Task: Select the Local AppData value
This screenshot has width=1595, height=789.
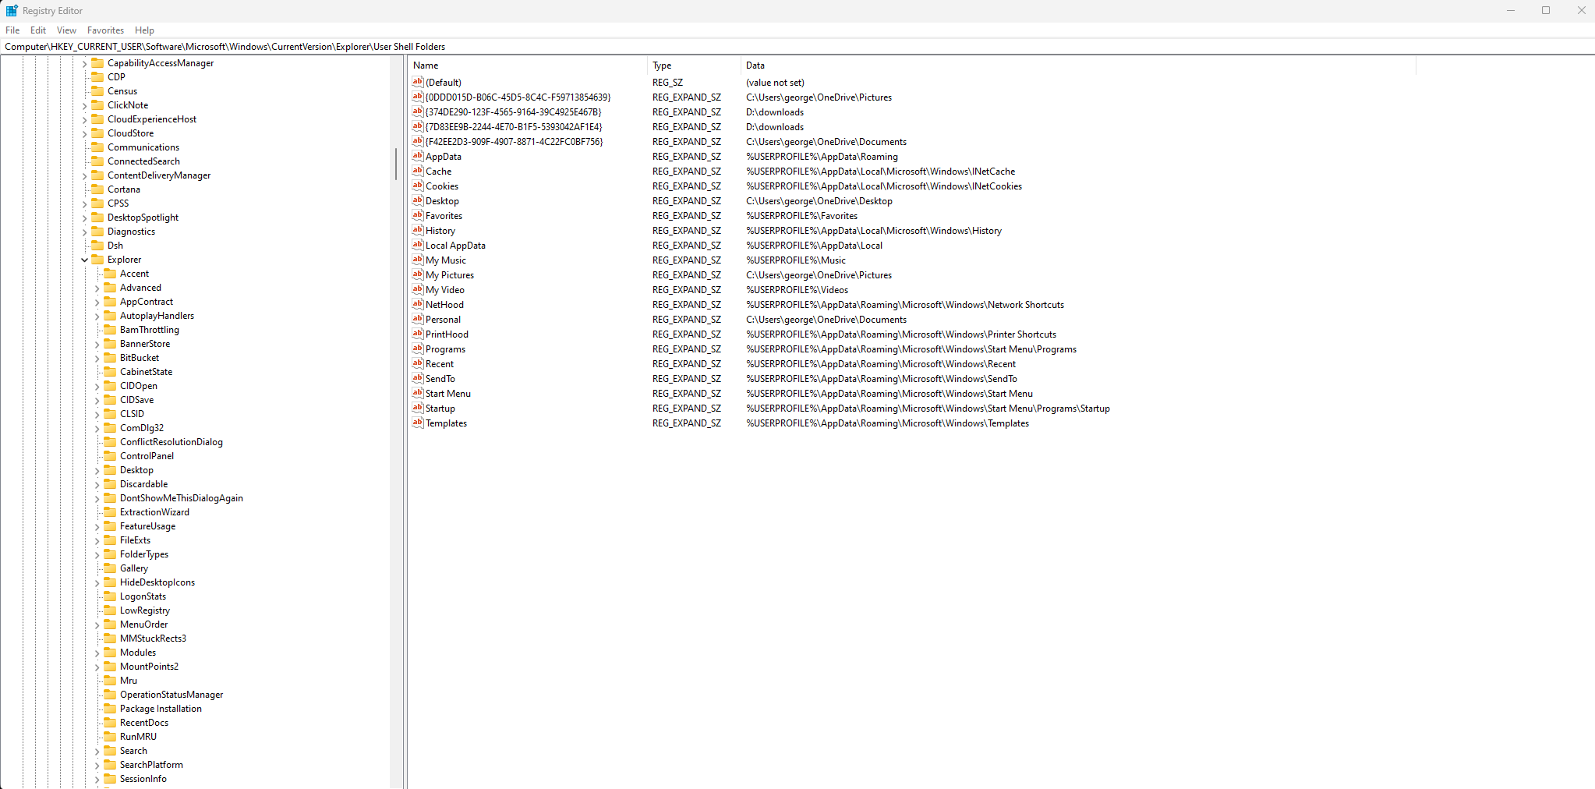Action: [455, 246]
